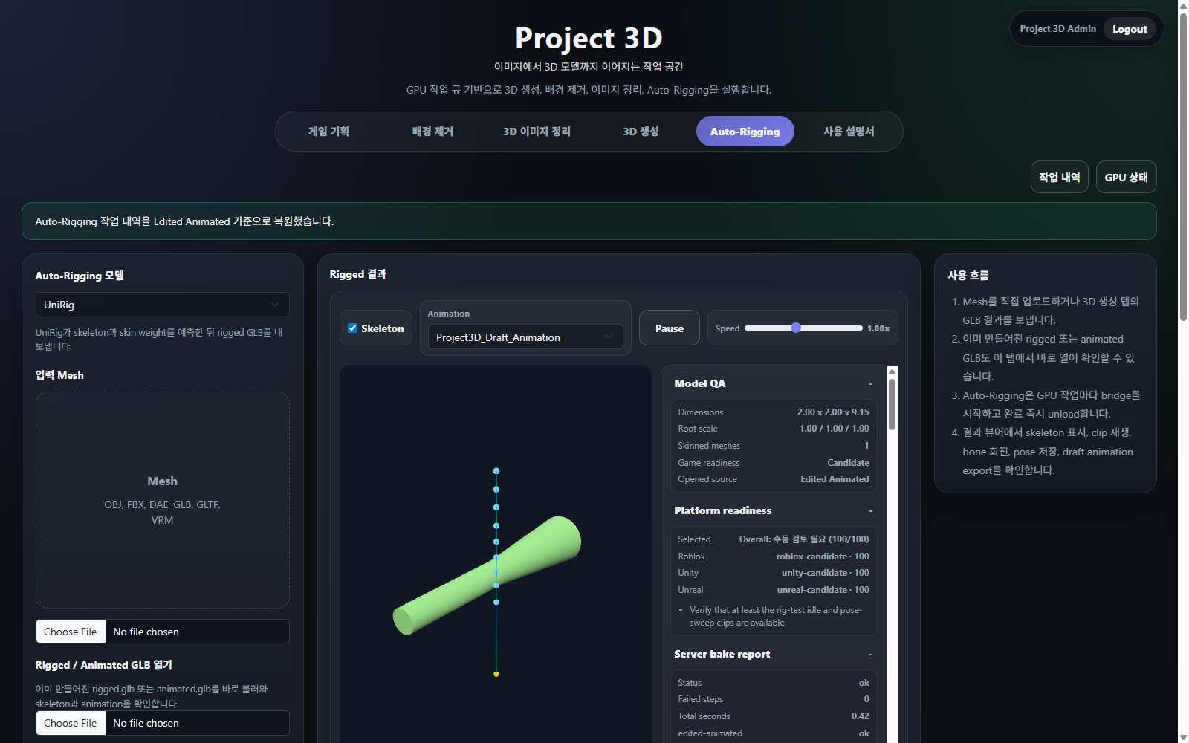Image resolution: width=1189 pixels, height=743 pixels.
Task: Click the Root scale 1.00 / 1.00 / 1.00 value
Action: pos(834,429)
